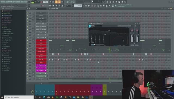Mute the Pad channel LED

click(x=28, y=21)
